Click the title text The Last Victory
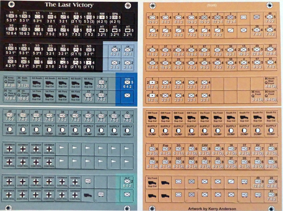The height and width of the screenshot is (211, 283). coord(69,5)
